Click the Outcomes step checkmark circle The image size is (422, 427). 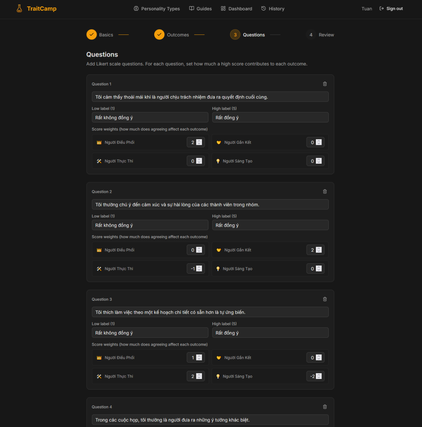click(159, 34)
